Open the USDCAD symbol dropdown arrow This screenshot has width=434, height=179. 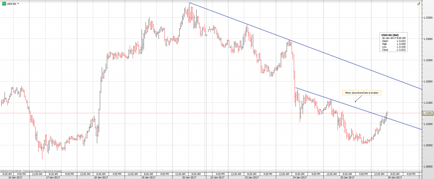pyautogui.click(x=19, y=3)
